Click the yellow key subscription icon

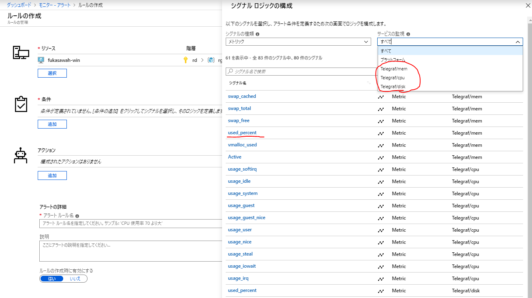(186, 60)
